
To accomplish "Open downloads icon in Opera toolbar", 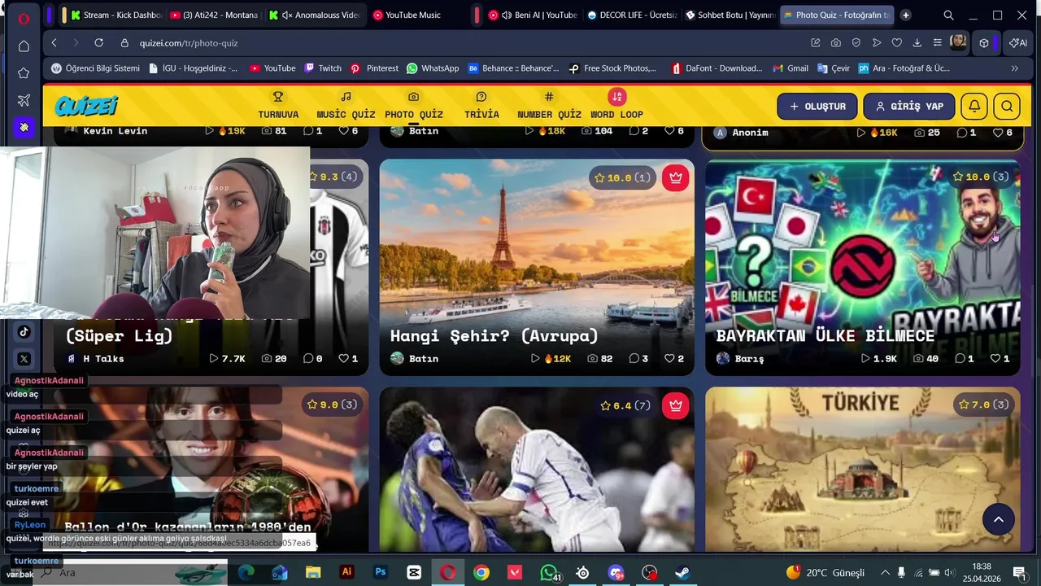I will tap(917, 42).
